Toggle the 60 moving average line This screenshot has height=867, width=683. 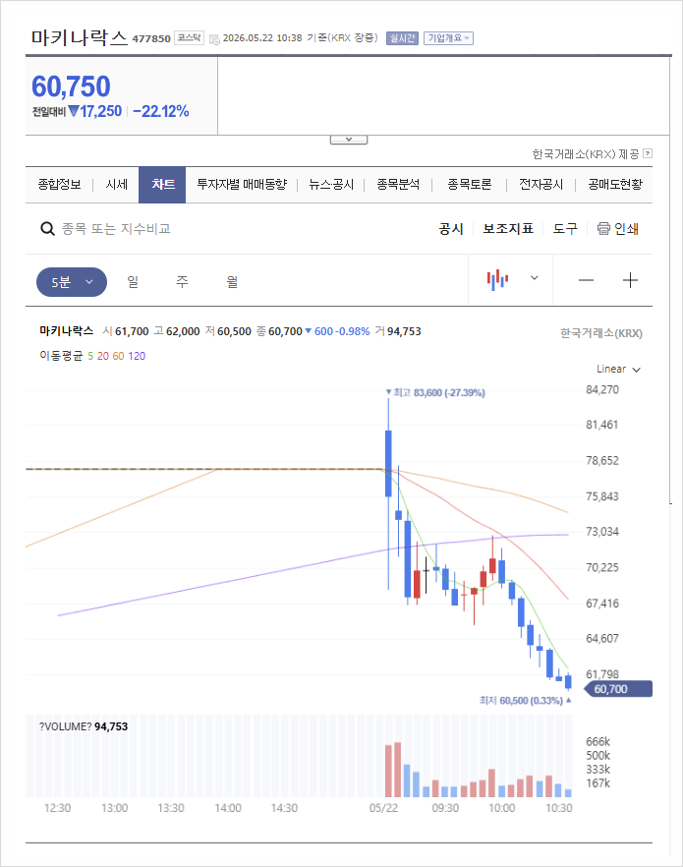coord(119,356)
